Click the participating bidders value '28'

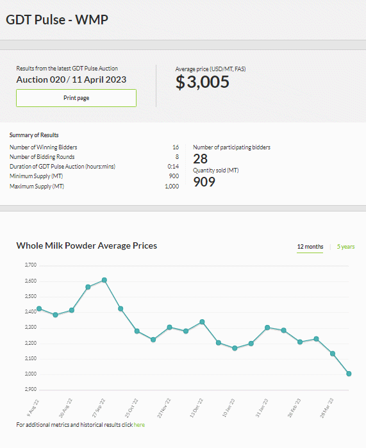tap(200, 159)
